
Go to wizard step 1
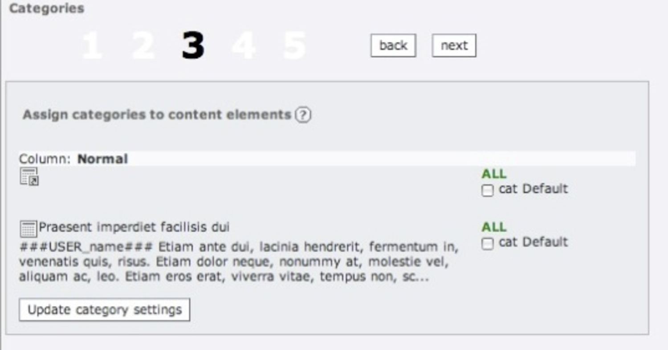click(x=92, y=45)
